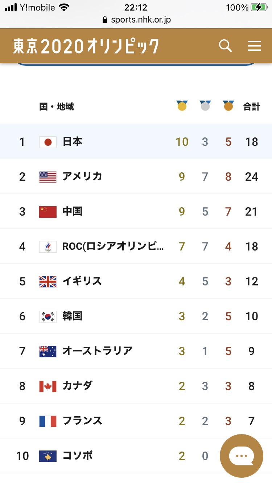Tap the 韓国 flag icon
Image resolution: width=272 pixels, height=485 pixels.
click(48, 316)
